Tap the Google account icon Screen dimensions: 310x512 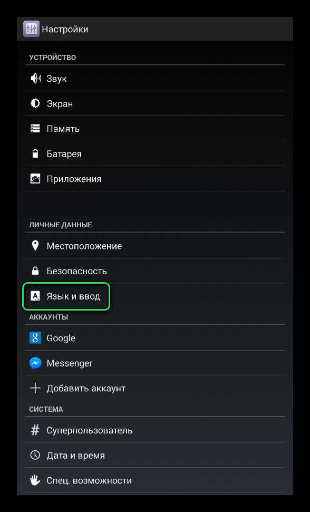pyautogui.click(x=35, y=338)
